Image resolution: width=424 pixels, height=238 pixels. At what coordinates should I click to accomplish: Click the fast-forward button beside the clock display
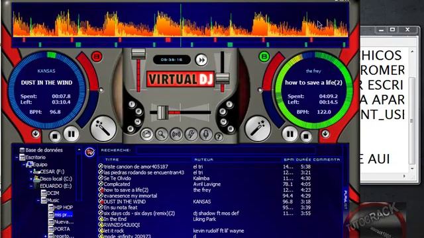click(x=201, y=60)
